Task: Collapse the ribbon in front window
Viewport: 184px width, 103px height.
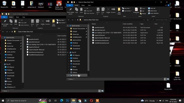Action: point(166,5)
